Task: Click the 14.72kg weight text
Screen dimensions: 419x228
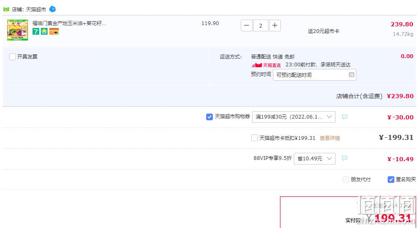Action: pyautogui.click(x=403, y=34)
